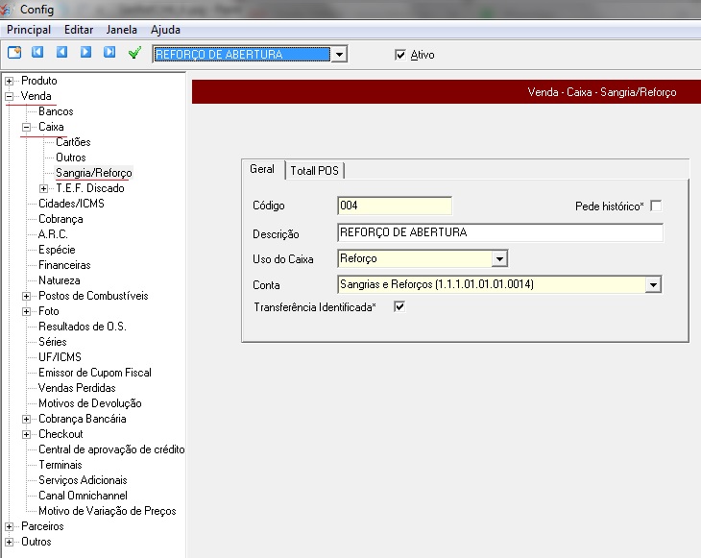Open the Conta dropdown arrow
Image resolution: width=701 pixels, height=558 pixels.
click(x=653, y=284)
